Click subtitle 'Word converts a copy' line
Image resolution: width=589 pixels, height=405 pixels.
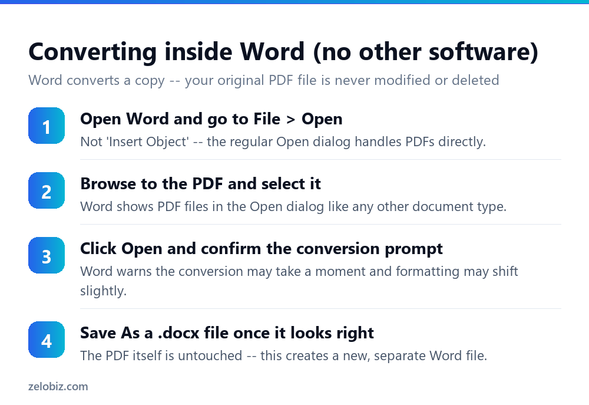pos(264,81)
